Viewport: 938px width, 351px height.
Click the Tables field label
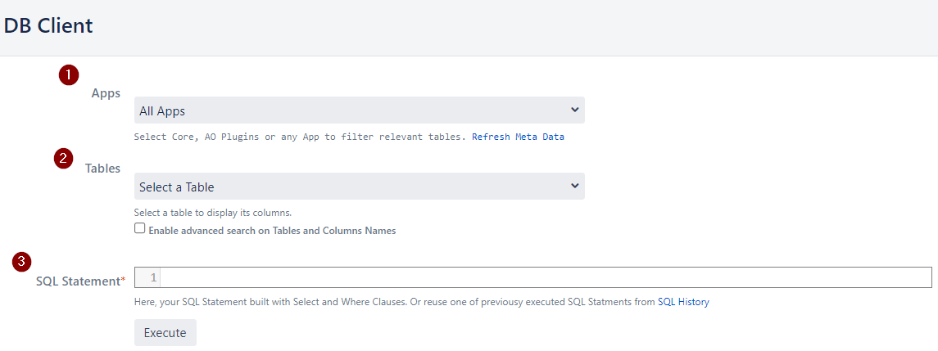(x=103, y=169)
